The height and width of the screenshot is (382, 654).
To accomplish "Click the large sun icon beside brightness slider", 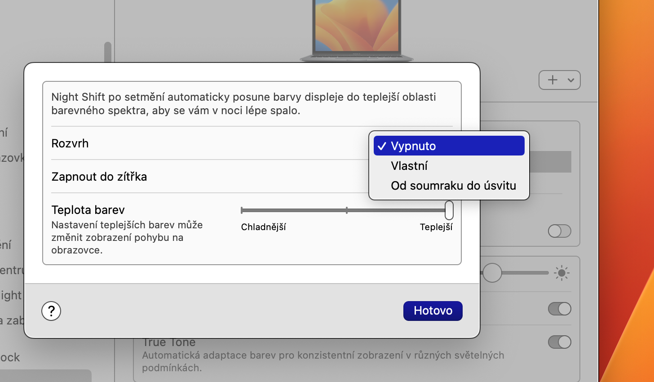I will point(561,273).
